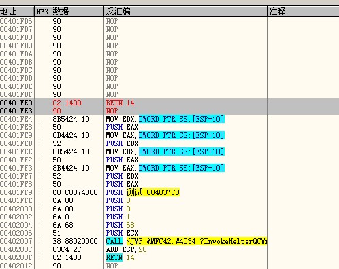Image resolution: width=339 pixels, height=269 pixels.
Task: Click hex bytes E8 88020000
Action: [x=75, y=241]
